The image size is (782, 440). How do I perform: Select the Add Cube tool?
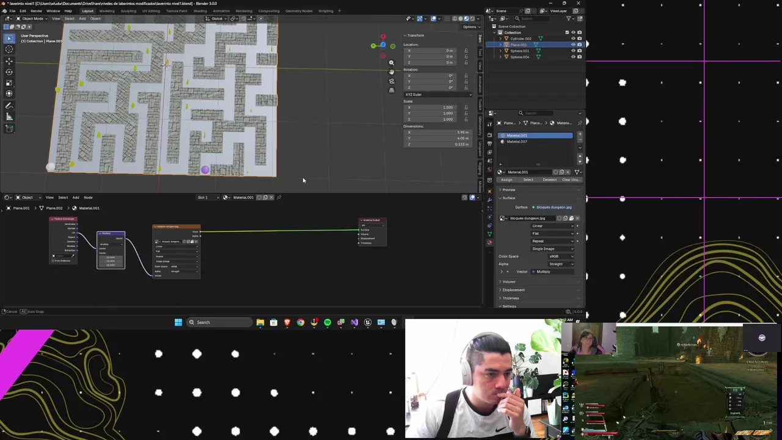point(9,128)
